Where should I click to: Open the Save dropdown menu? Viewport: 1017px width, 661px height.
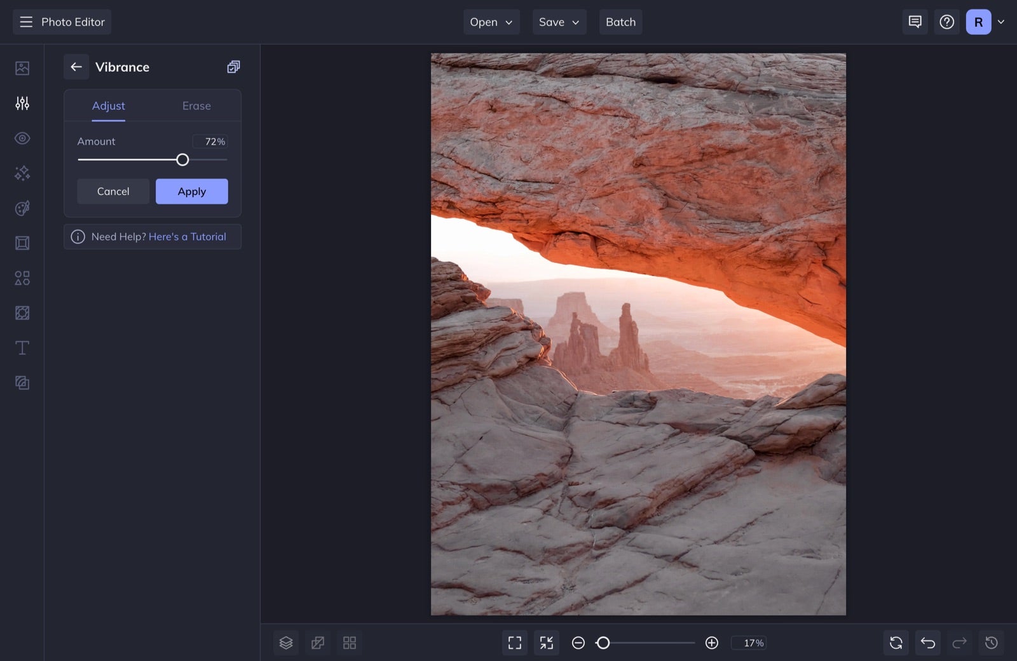(559, 22)
